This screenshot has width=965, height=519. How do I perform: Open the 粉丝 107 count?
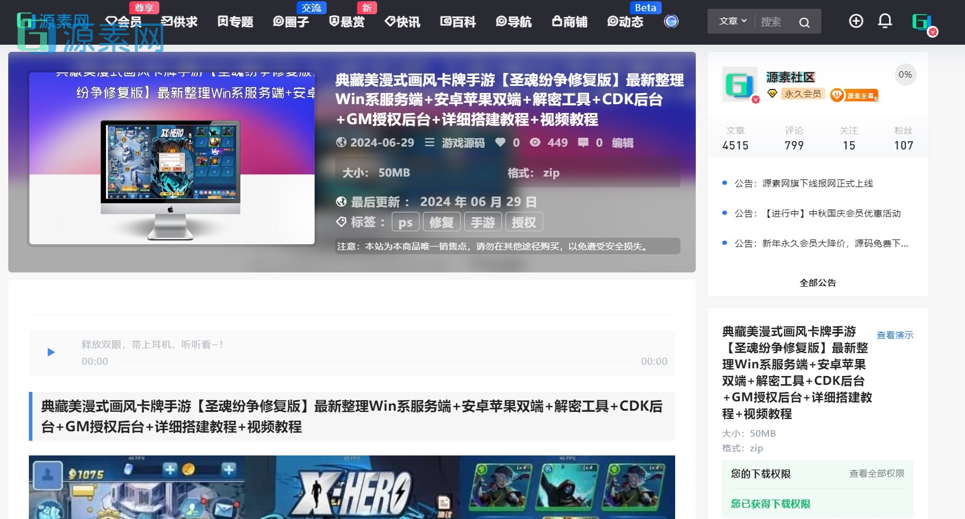904,138
